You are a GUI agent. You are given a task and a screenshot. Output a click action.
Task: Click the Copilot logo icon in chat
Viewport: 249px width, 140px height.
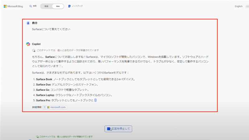click(x=28, y=44)
